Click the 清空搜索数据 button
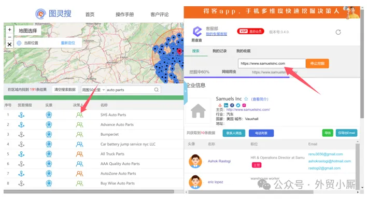This screenshot has width=367, height=199. click(65, 90)
